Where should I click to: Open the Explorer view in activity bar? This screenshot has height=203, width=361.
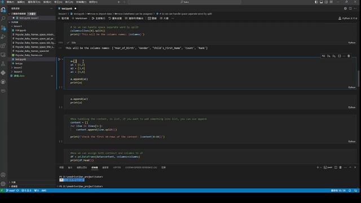(x=3, y=10)
